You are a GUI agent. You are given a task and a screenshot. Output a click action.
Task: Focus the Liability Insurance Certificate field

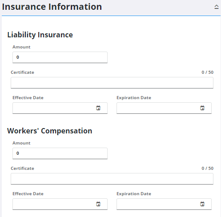112,83
